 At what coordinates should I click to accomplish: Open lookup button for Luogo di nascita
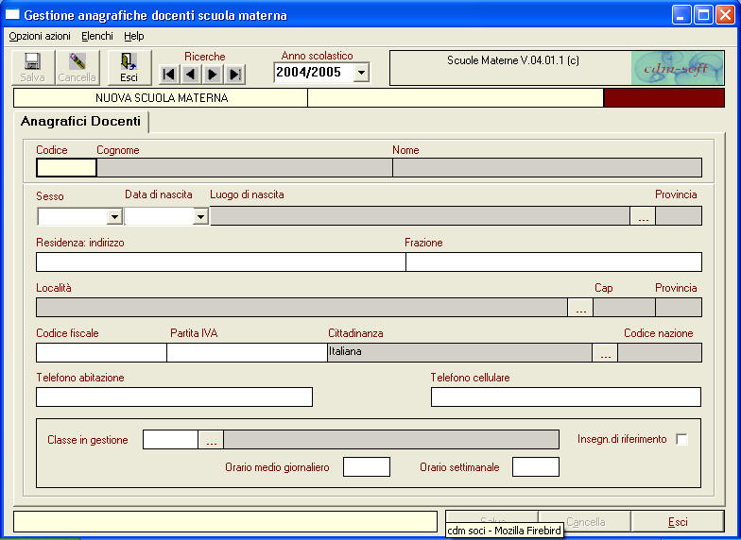point(643,215)
